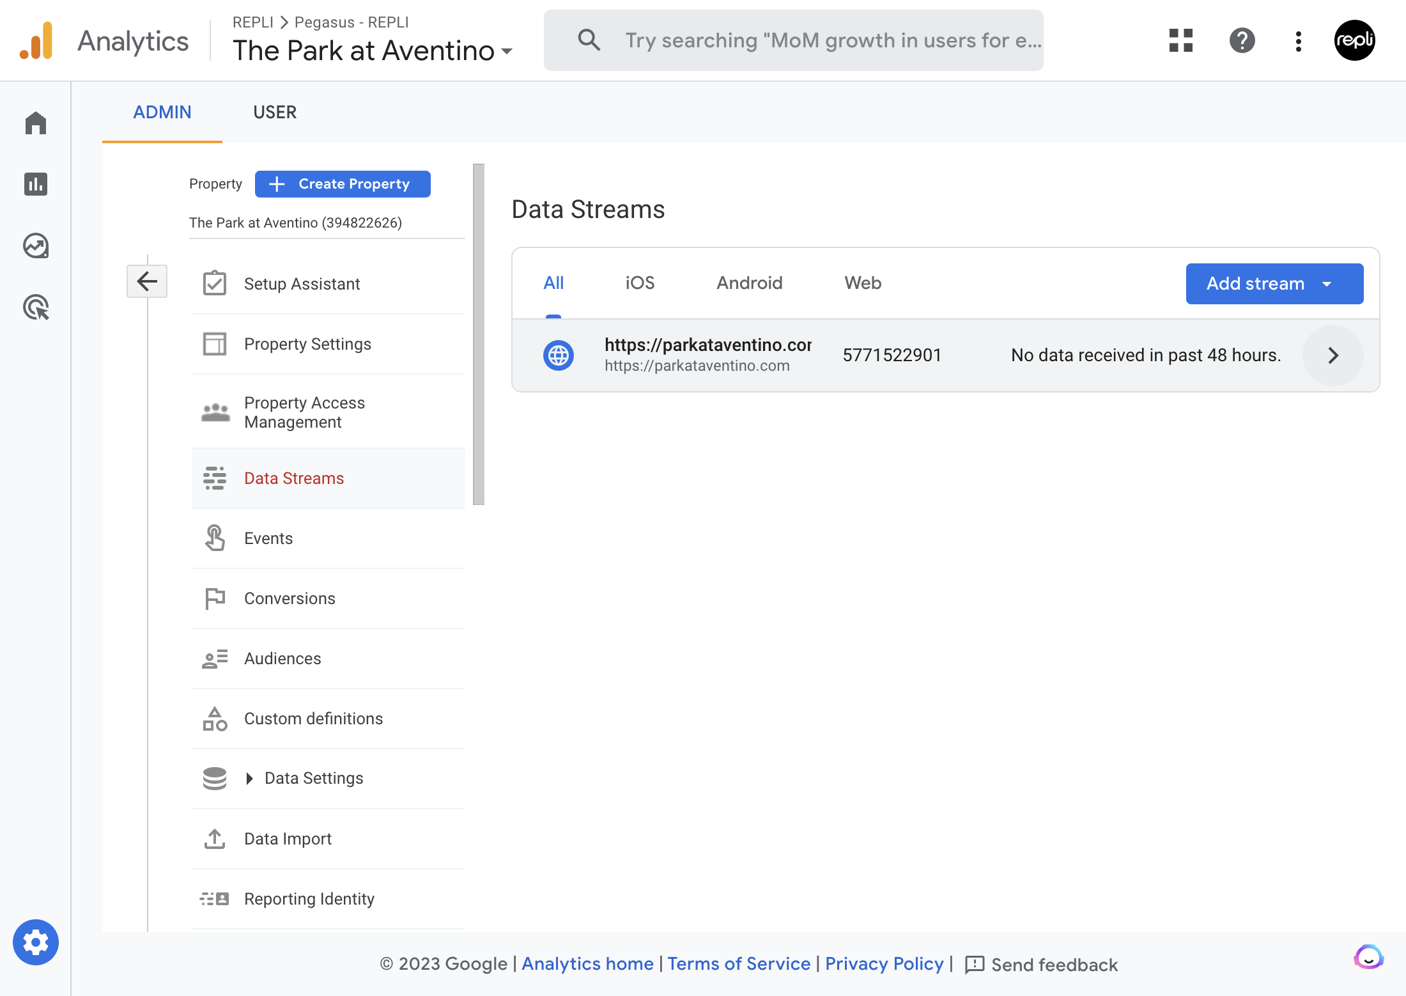Click the repli account avatar
1406x996 pixels.
(1355, 40)
